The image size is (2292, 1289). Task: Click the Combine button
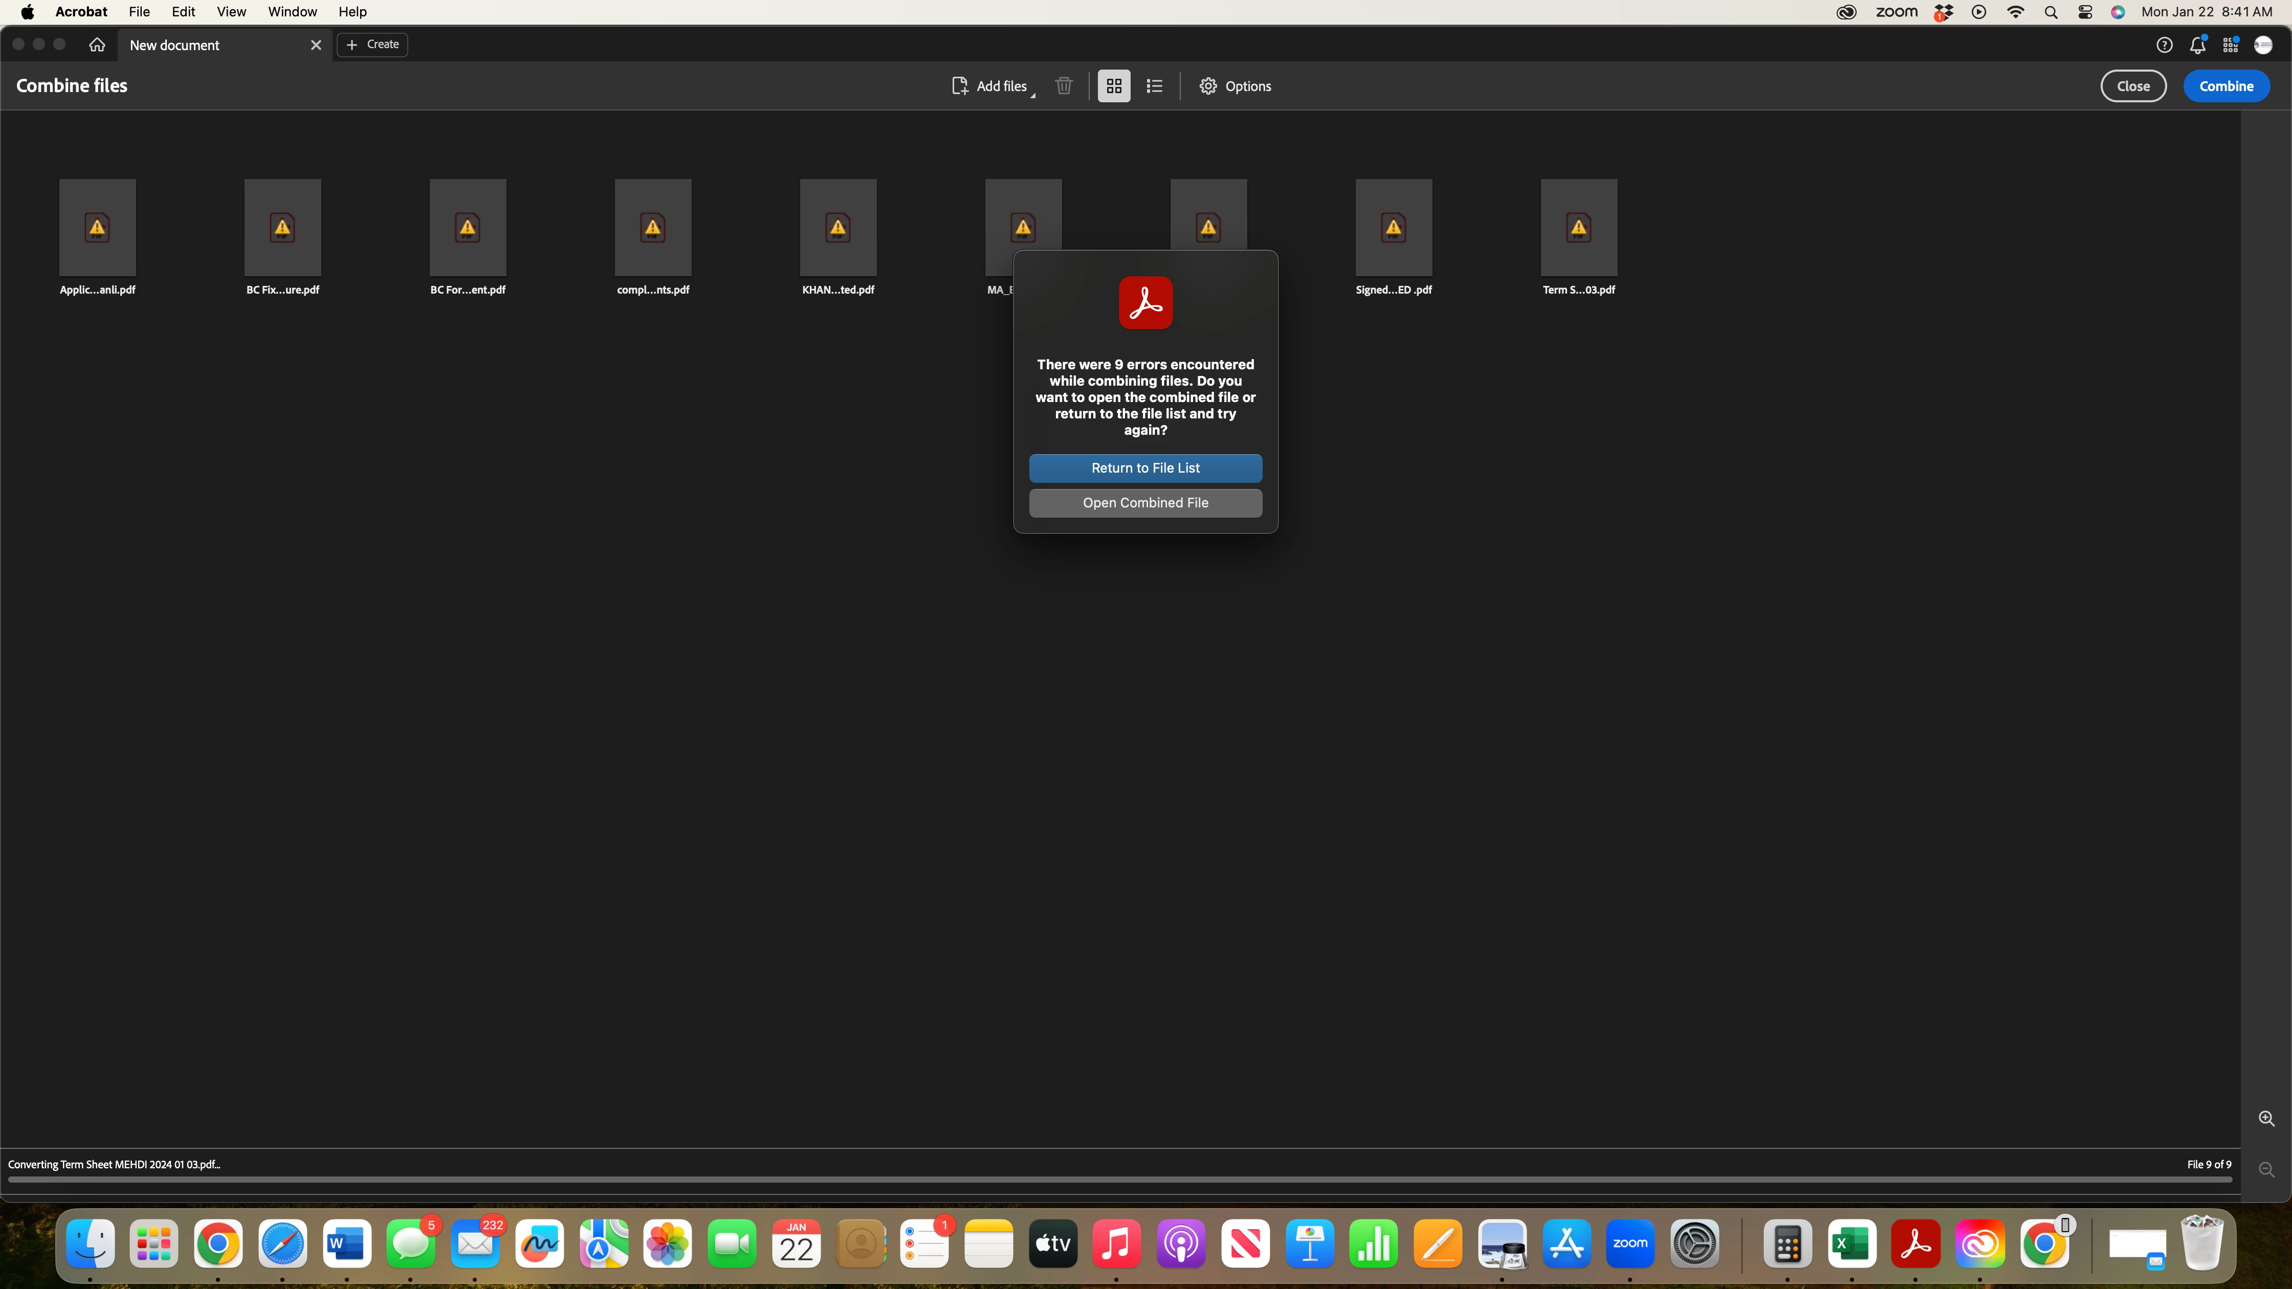[2226, 86]
